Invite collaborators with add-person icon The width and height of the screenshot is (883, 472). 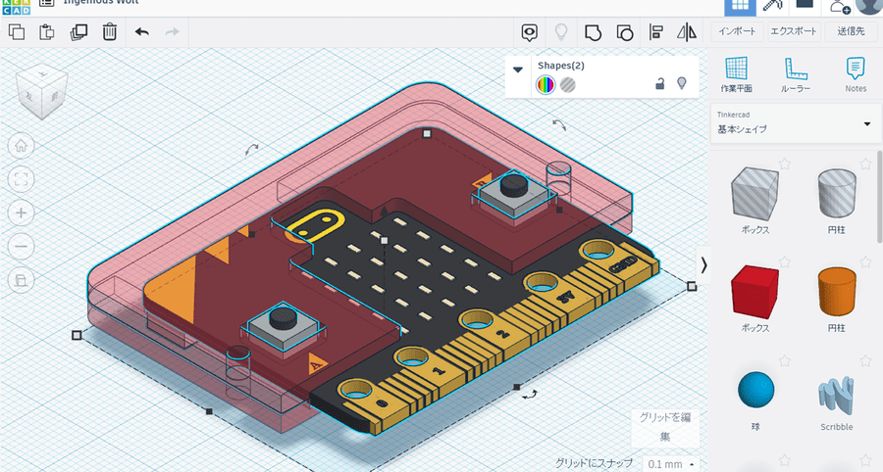click(840, 6)
